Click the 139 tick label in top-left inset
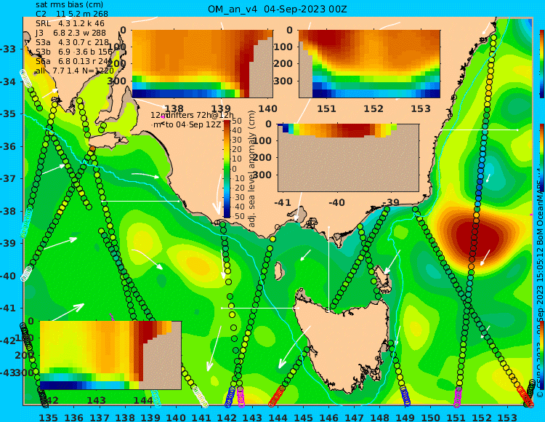This screenshot has width=545, height=422. [222, 108]
